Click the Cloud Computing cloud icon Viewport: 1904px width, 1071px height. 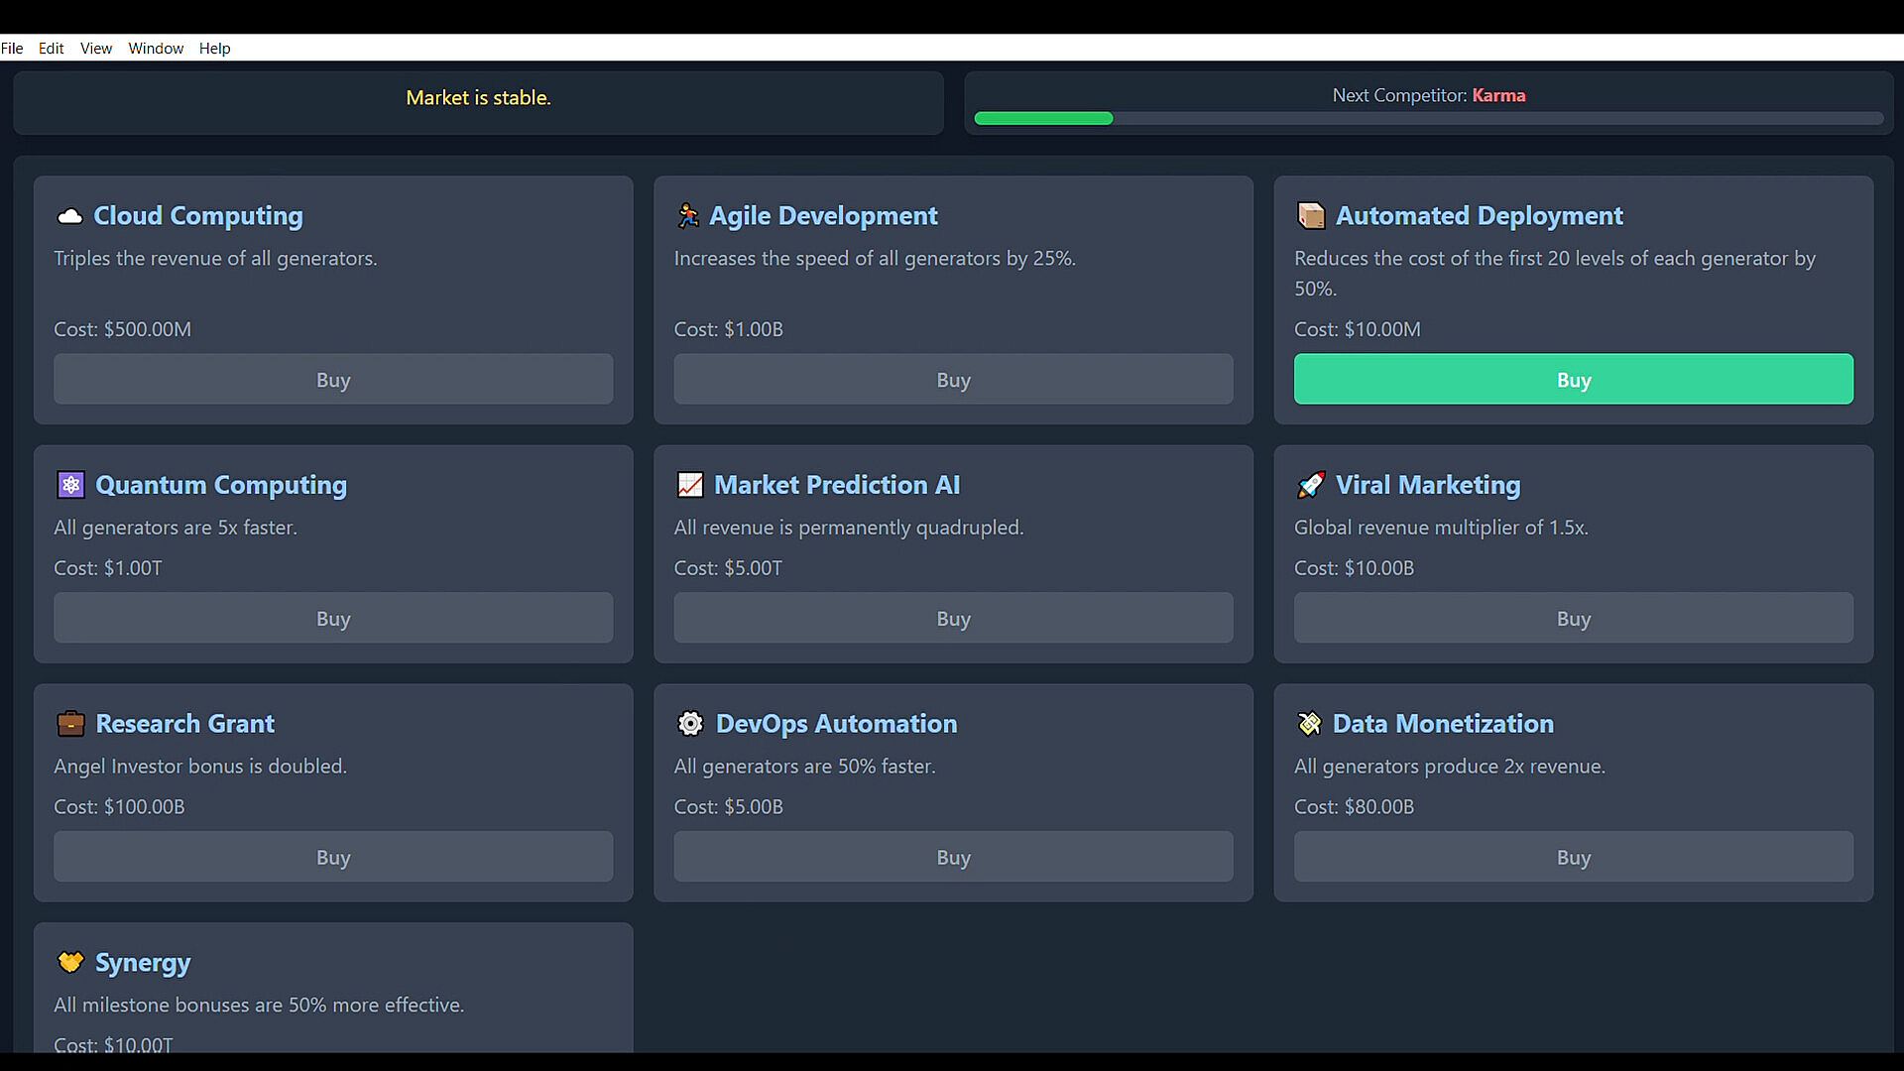click(69, 216)
